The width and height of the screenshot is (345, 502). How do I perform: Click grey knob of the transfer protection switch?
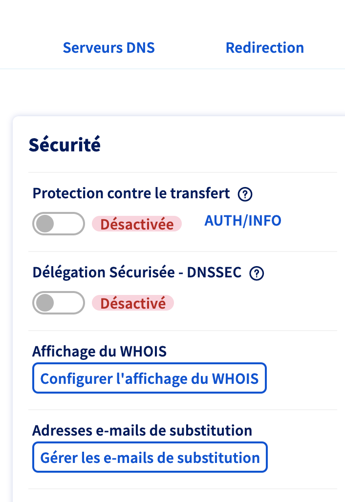pos(45,224)
